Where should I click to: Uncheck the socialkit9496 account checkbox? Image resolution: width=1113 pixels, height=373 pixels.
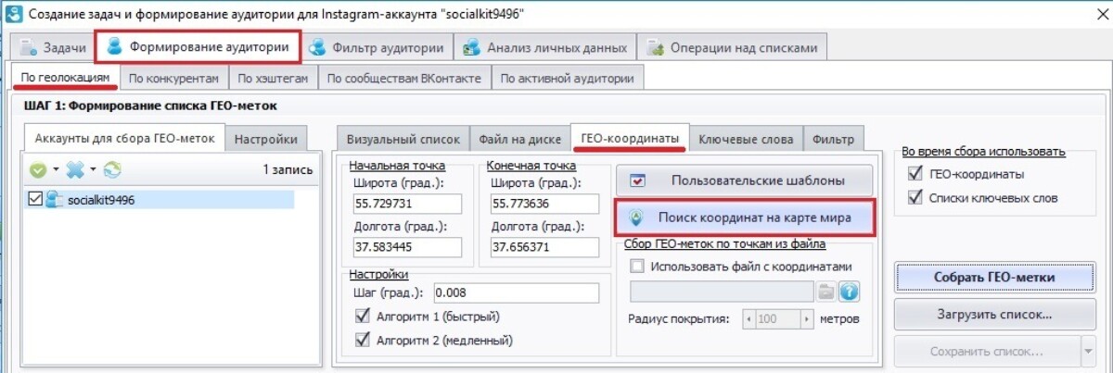(x=36, y=199)
